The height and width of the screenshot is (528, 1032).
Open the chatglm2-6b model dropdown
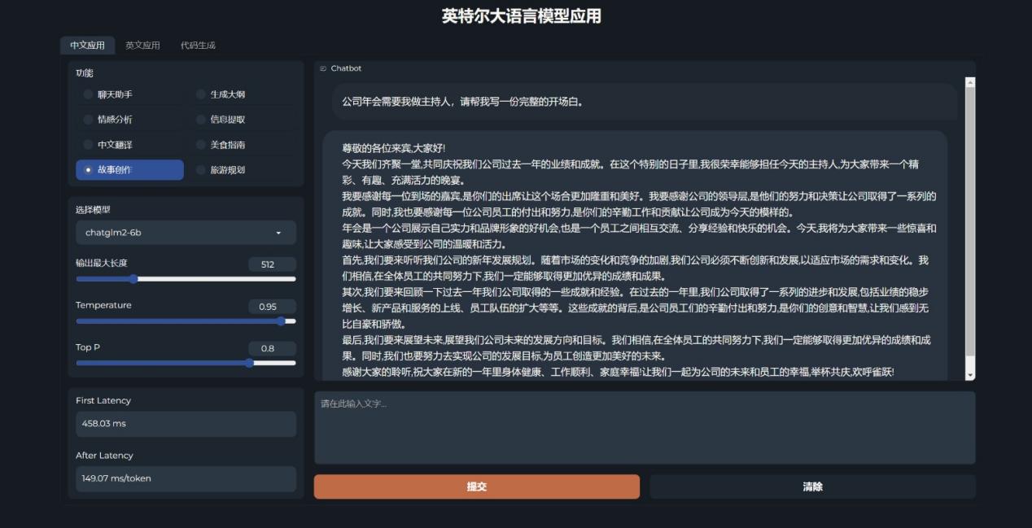(x=186, y=232)
